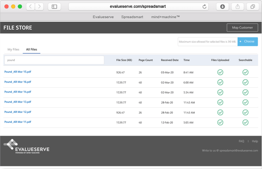Click the maximum size file upload field
262x169 pixels.
click(x=208, y=41)
